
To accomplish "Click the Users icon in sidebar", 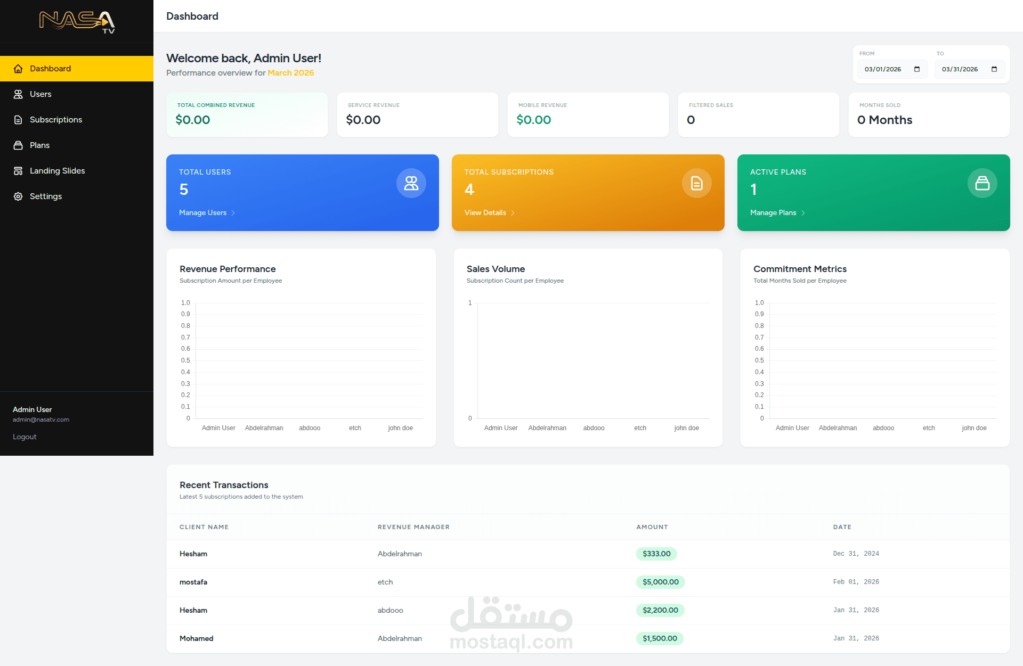I will point(18,94).
